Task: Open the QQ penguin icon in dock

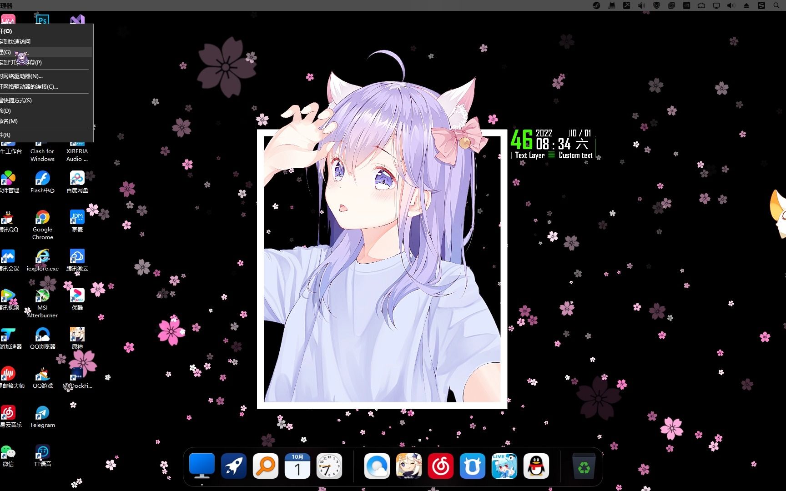Action: pyautogui.click(x=536, y=466)
